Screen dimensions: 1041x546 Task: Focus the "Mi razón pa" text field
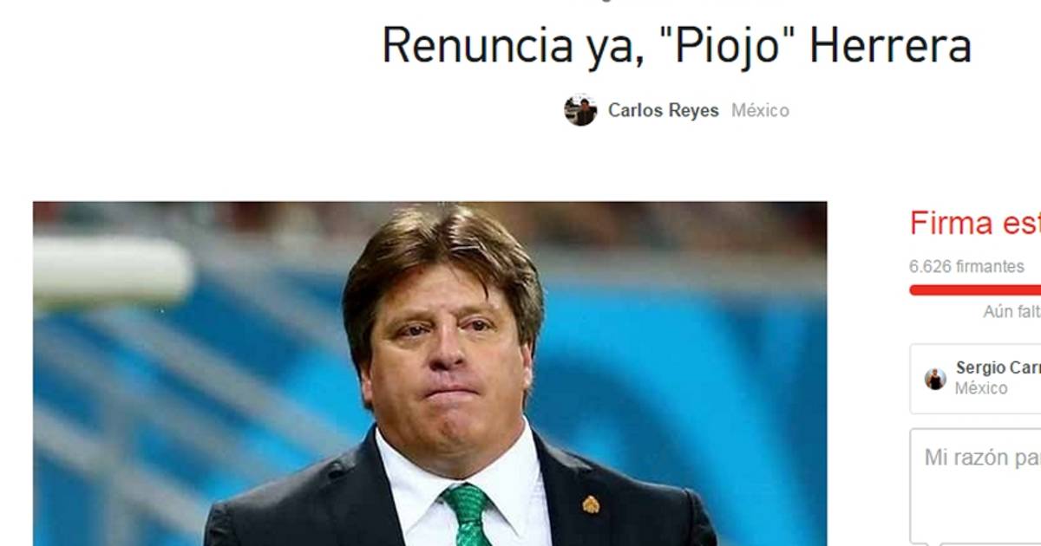tap(975, 486)
